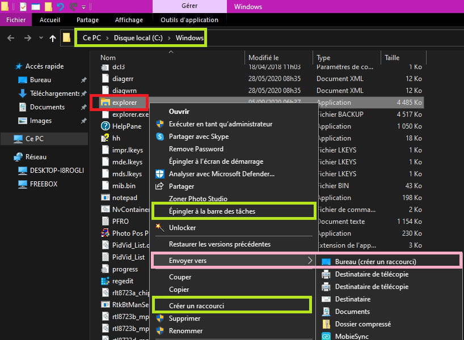Screen dimensions: 464x340
Task: Go back with the Back arrow
Action: (11, 38)
